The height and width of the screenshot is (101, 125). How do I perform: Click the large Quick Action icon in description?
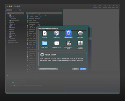point(42,55)
